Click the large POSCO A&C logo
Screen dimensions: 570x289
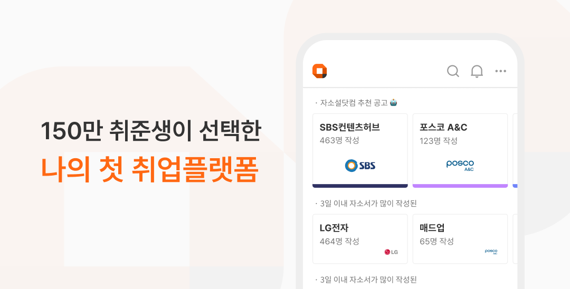point(460,165)
